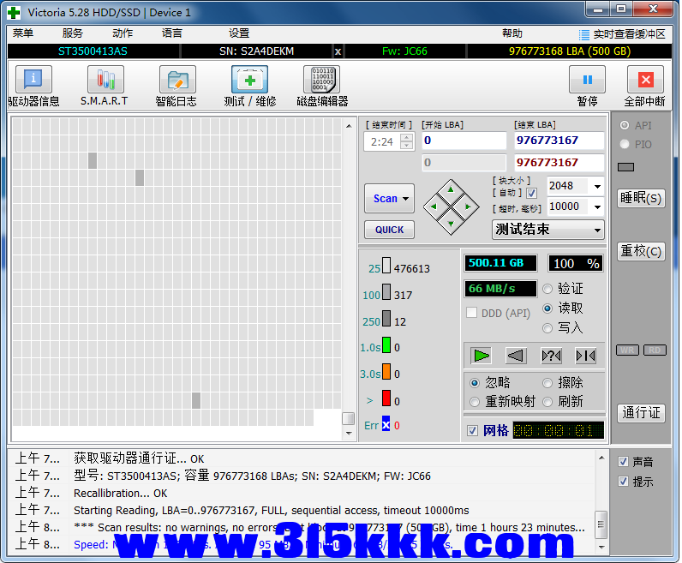Viewport: 682px width, 563px height.
Task: Click the red slow block color swatch
Action: (386, 398)
